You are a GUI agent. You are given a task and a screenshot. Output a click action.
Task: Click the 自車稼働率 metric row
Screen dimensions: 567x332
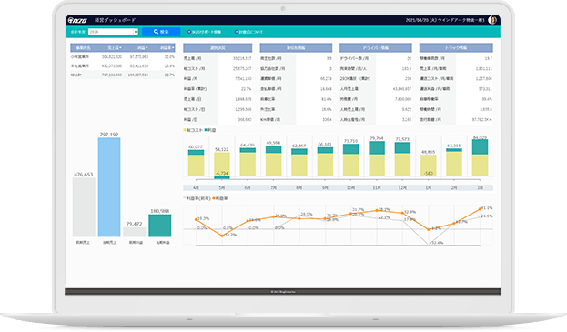point(456,99)
